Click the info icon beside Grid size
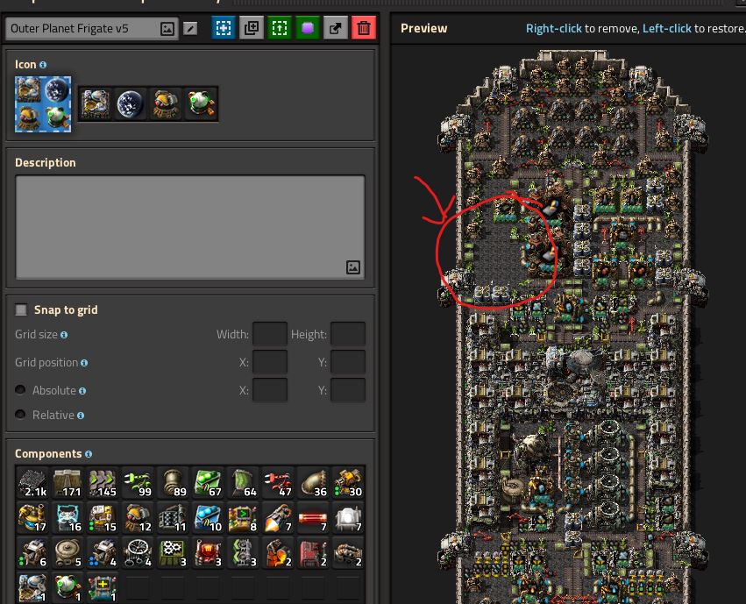The image size is (746, 604). click(64, 335)
